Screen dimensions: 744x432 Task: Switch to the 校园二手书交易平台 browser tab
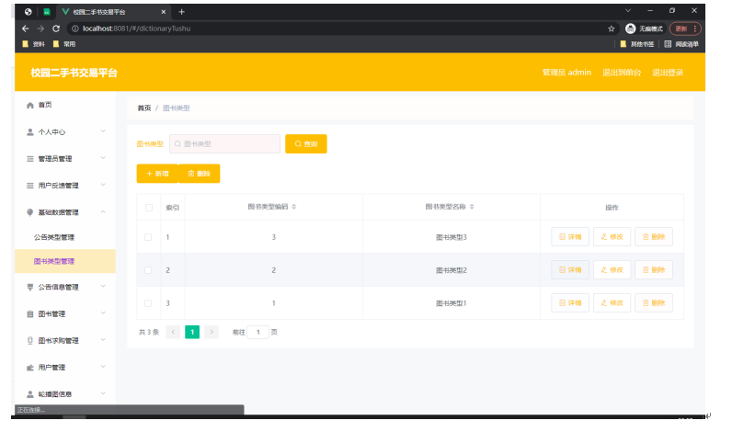click(x=113, y=12)
